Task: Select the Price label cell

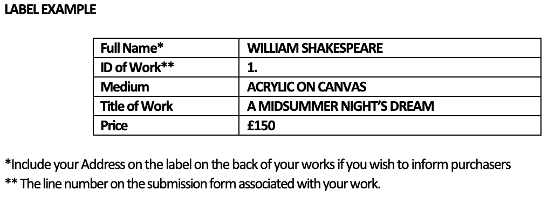Action: point(166,125)
